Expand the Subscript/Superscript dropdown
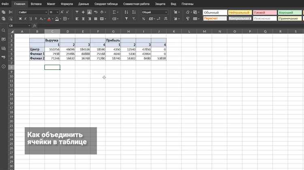 pos(45,19)
